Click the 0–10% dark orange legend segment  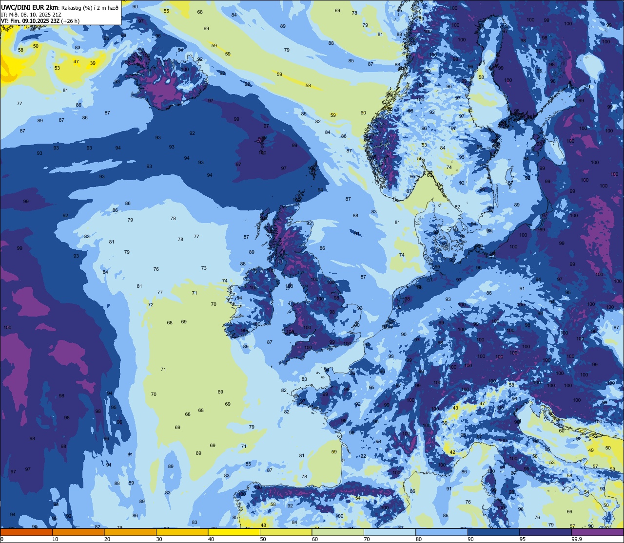[x=26, y=532]
